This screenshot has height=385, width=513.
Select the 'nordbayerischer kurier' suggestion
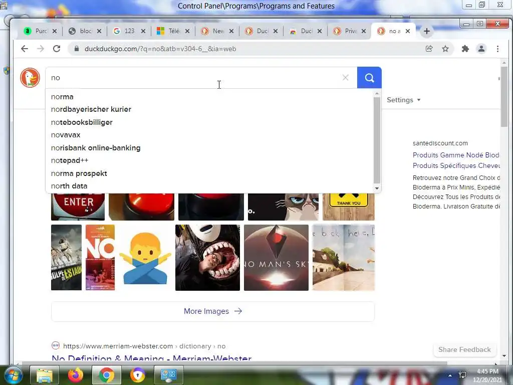(209, 109)
